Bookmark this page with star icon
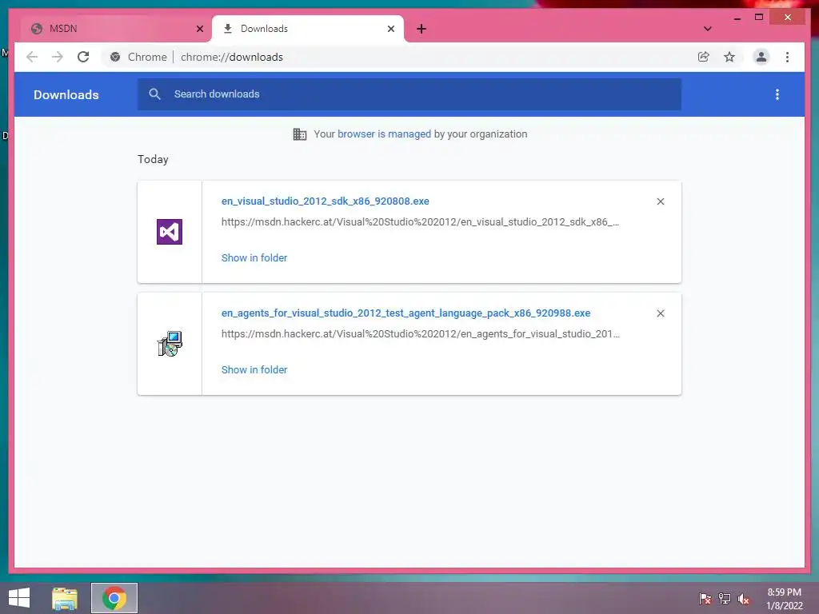This screenshot has height=614, width=819. (729, 57)
